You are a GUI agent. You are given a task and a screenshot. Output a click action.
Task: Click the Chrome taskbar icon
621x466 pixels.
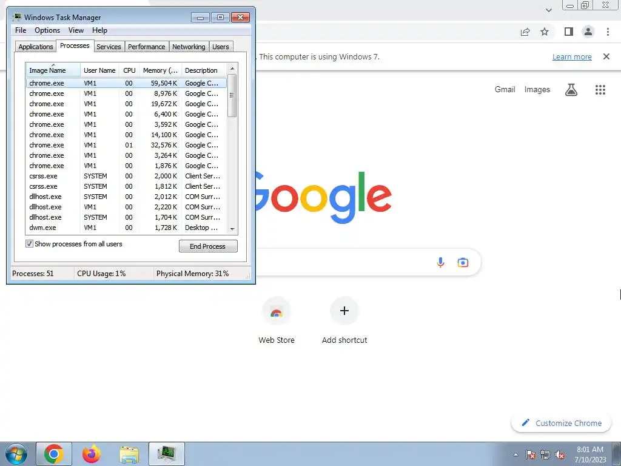(x=54, y=454)
